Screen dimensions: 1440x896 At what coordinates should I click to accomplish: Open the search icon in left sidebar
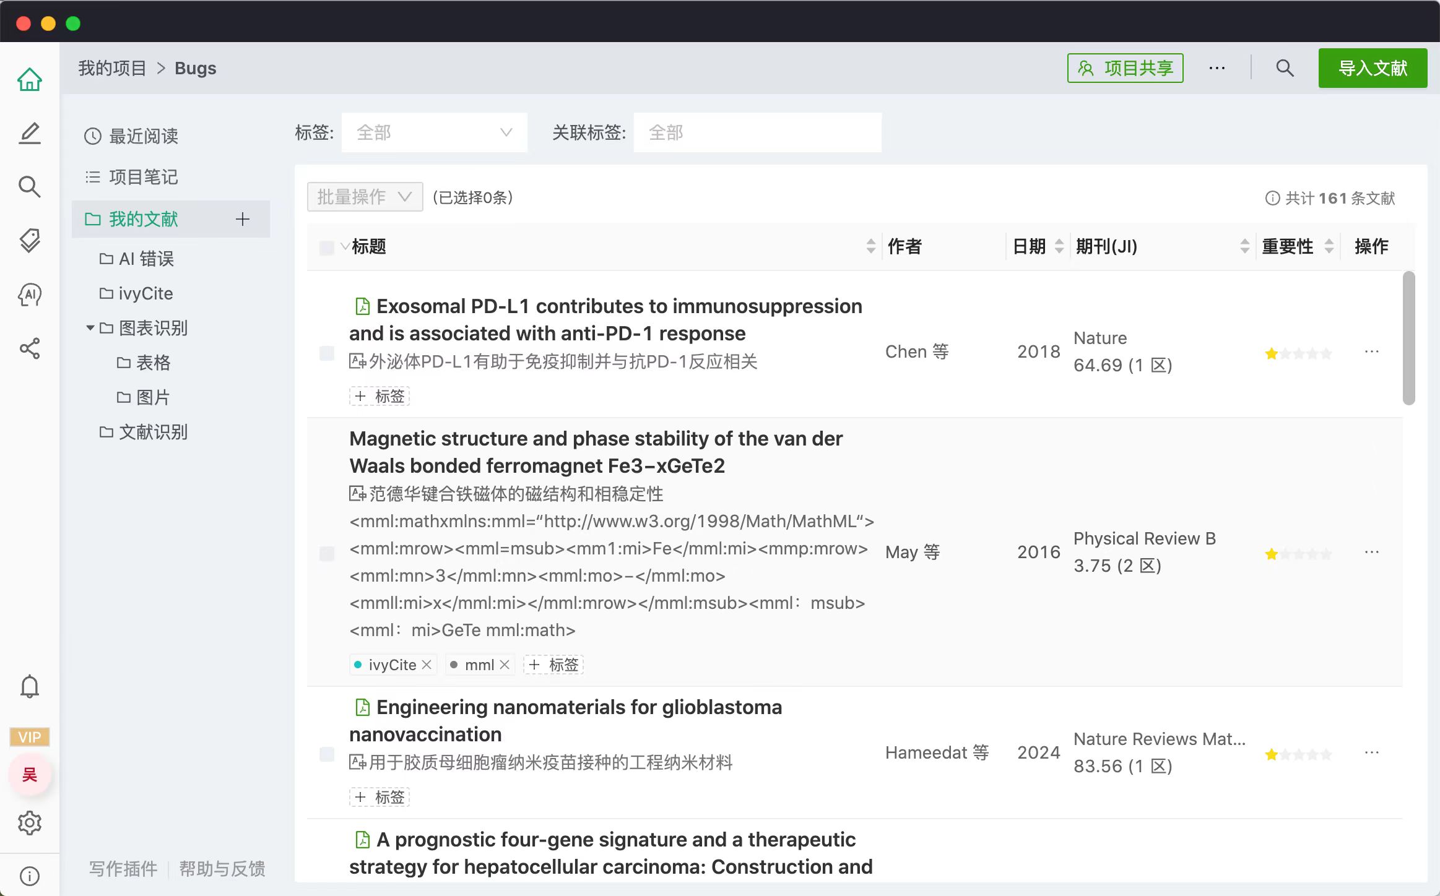[29, 186]
